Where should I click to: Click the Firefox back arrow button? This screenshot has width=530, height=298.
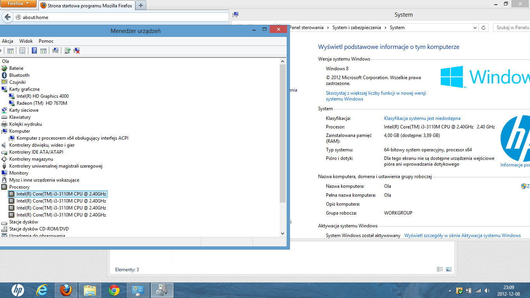coord(7,17)
